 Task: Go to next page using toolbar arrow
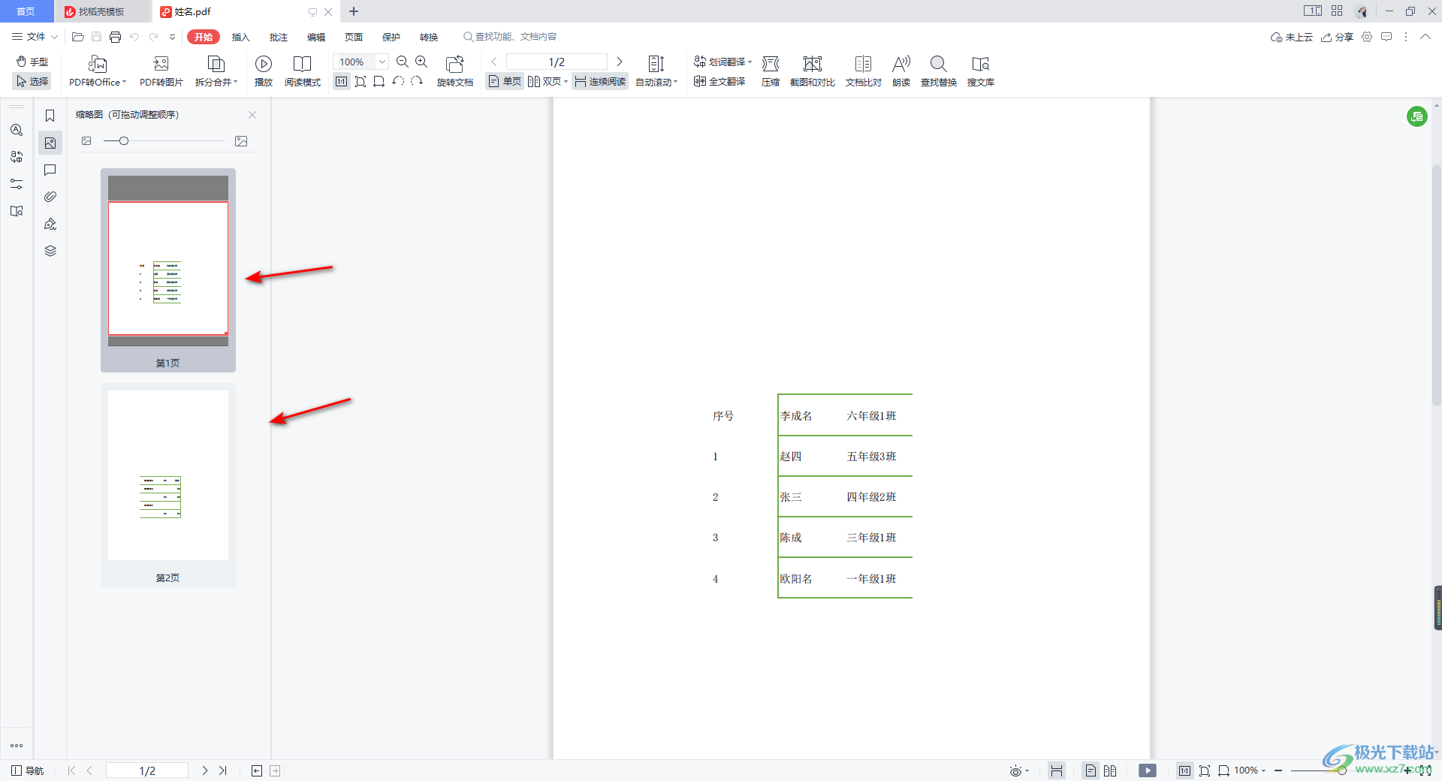click(620, 62)
